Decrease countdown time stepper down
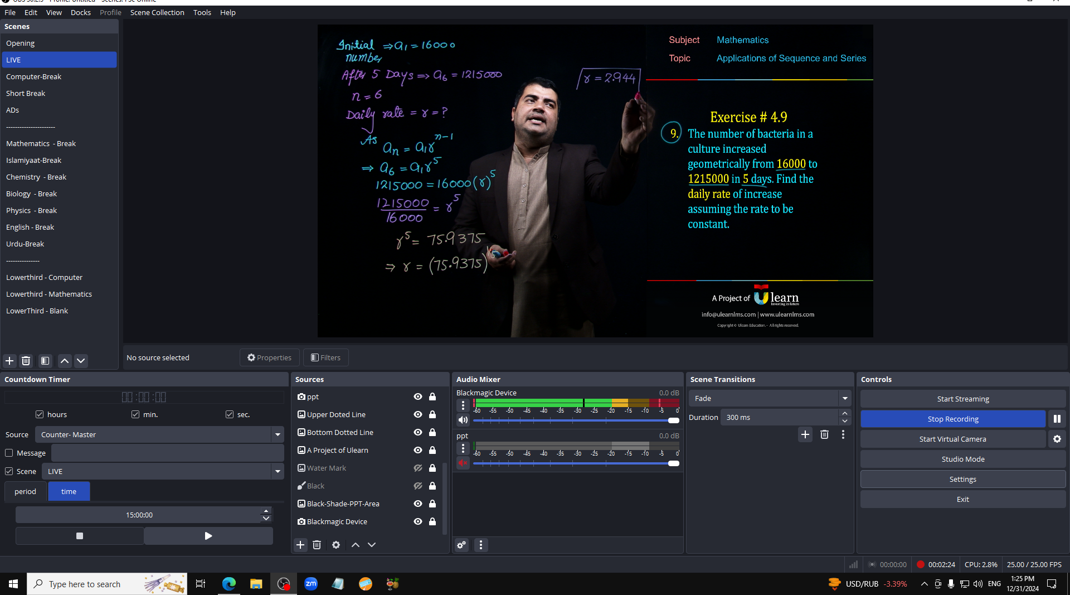 (x=266, y=518)
